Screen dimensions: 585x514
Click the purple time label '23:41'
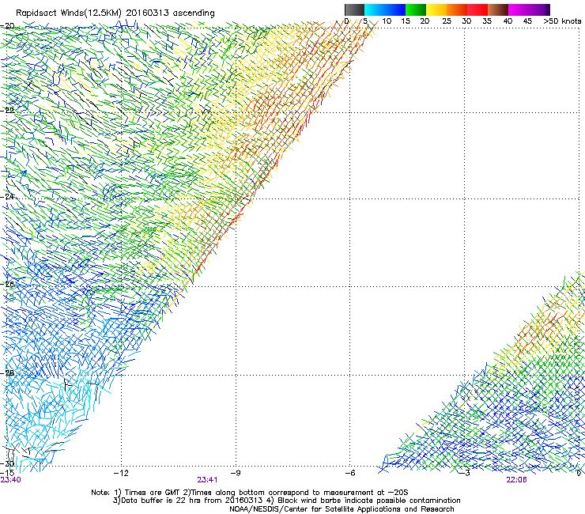tap(207, 480)
